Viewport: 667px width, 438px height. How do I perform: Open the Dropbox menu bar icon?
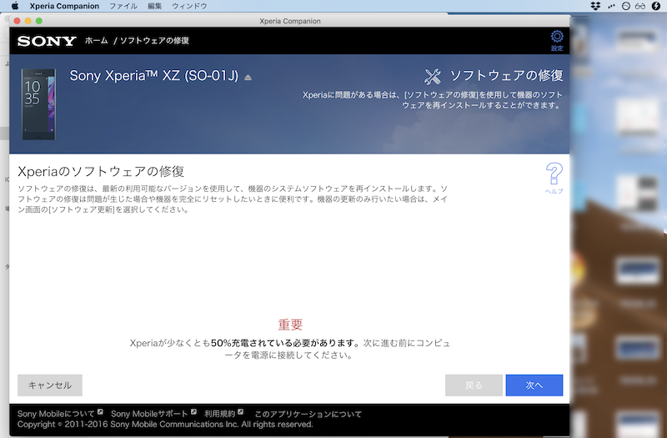pyautogui.click(x=594, y=6)
